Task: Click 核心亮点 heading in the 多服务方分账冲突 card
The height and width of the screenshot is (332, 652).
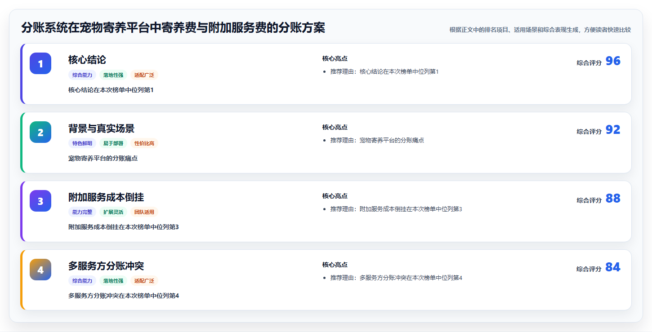Action: (335, 265)
